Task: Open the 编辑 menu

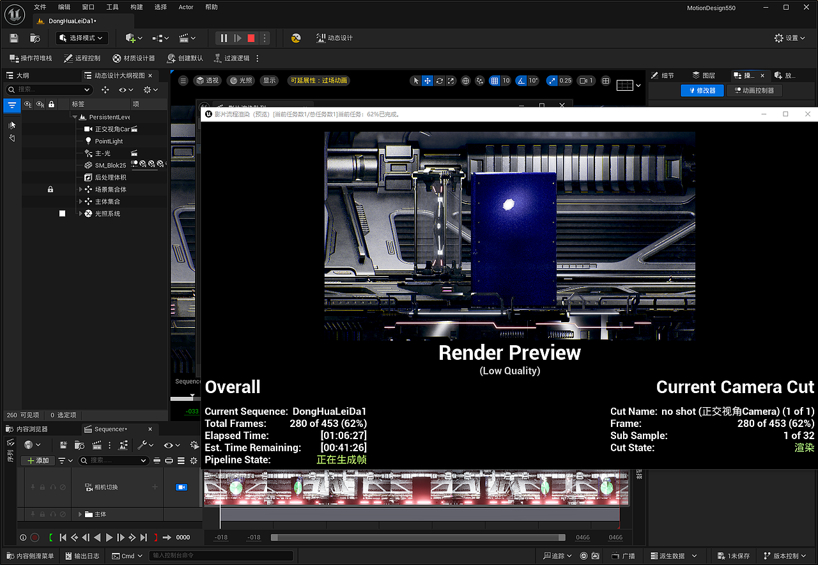Action: pos(65,7)
